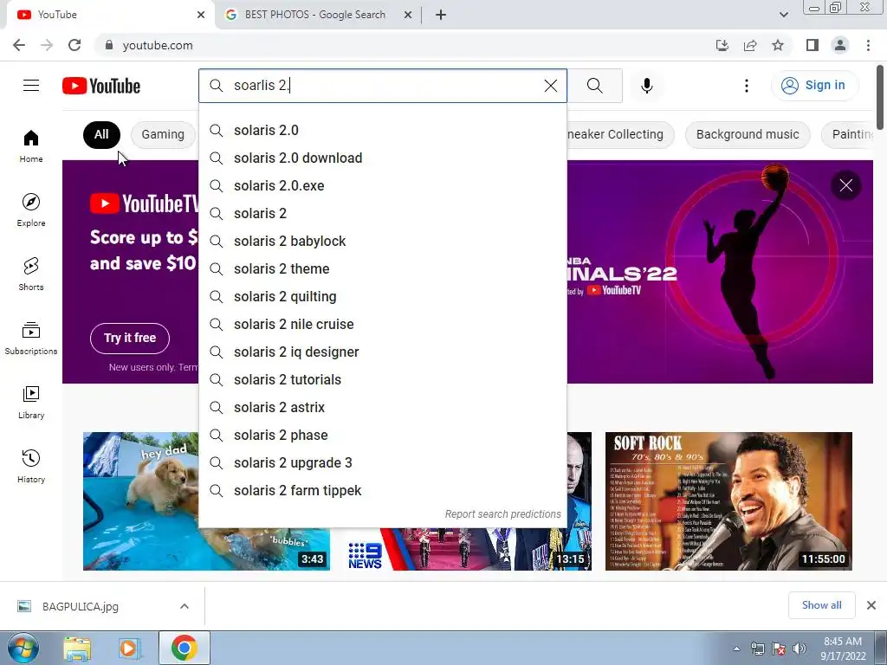Click the browser back arrow
Viewport: 887px width, 665px height.
(x=19, y=45)
